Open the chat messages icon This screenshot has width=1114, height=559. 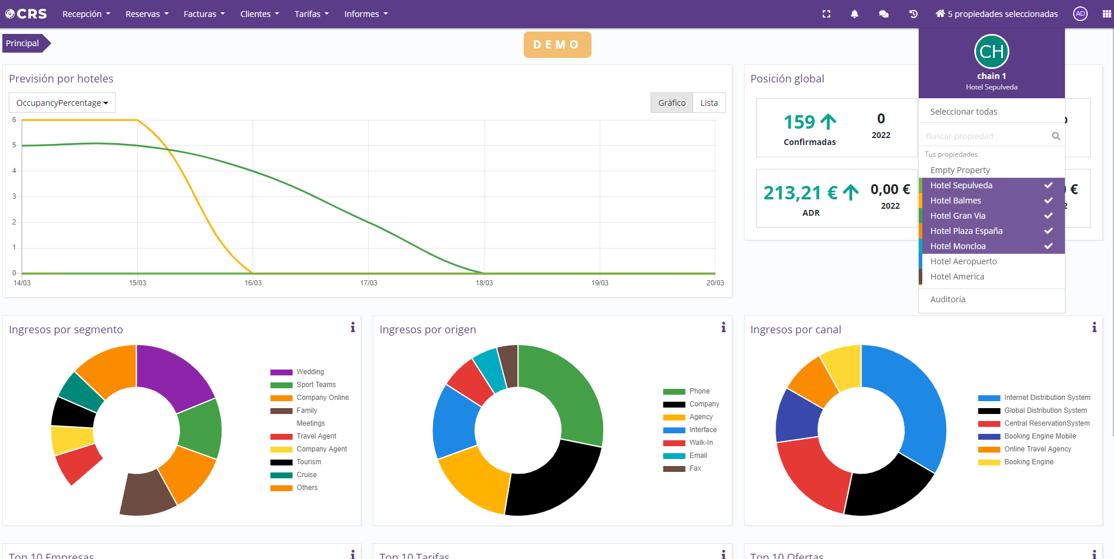[x=884, y=14]
